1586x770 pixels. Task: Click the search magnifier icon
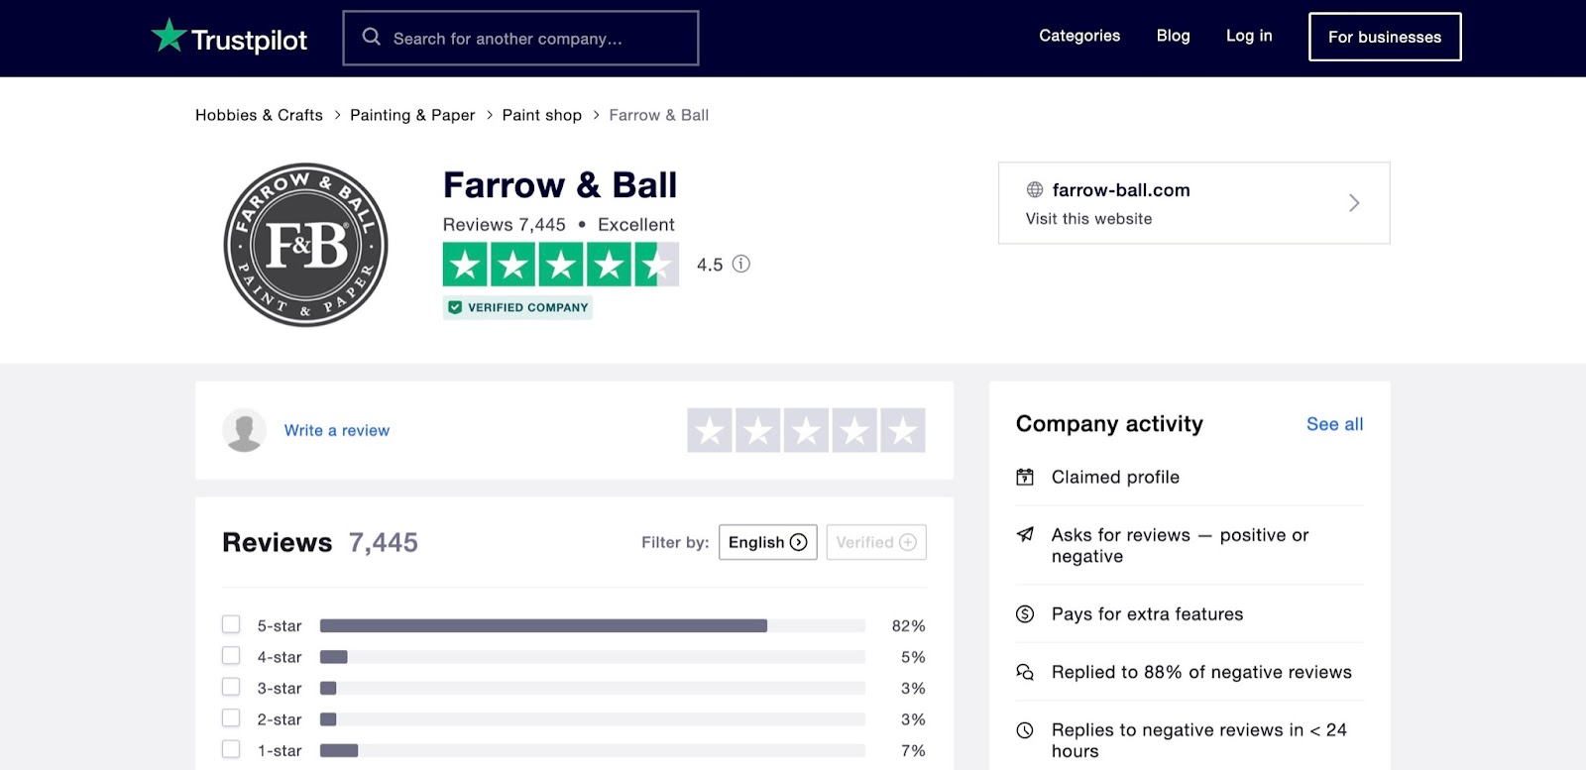[372, 38]
